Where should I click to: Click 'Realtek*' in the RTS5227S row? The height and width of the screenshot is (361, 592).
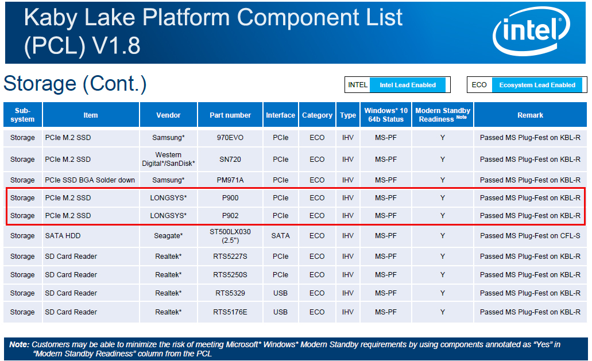click(168, 256)
